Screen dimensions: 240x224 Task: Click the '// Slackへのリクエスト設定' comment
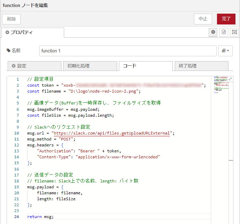(x=59, y=127)
